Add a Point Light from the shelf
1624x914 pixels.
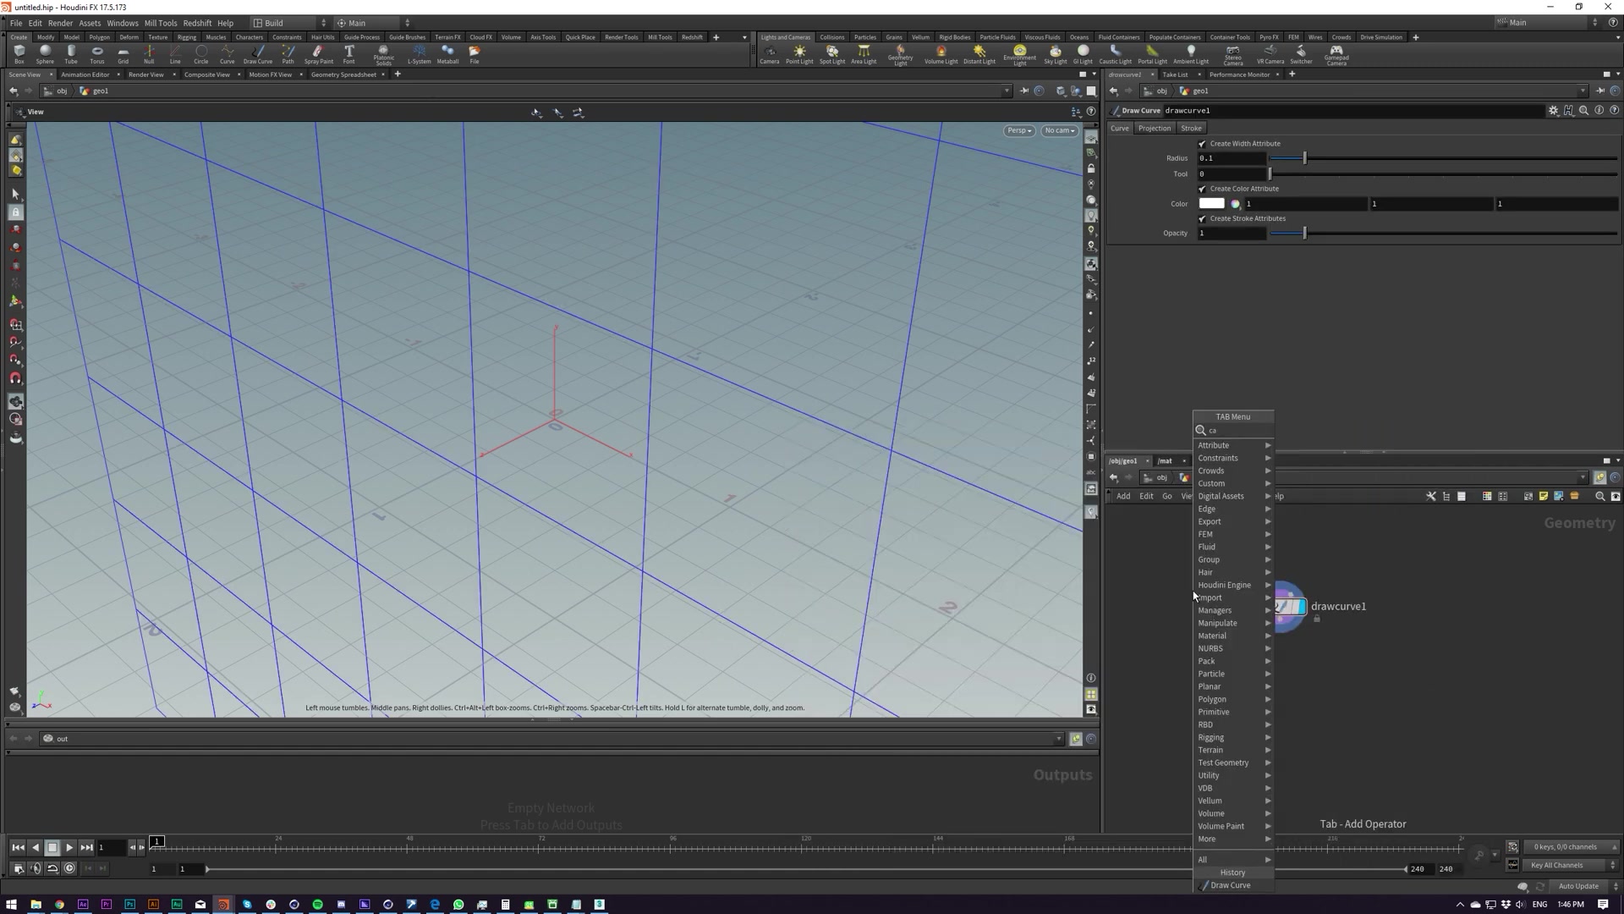tap(799, 54)
